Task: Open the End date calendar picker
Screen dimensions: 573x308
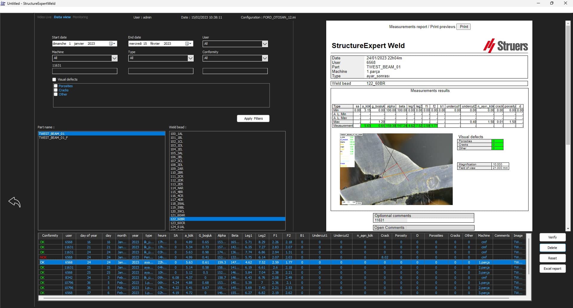Action: point(188,44)
